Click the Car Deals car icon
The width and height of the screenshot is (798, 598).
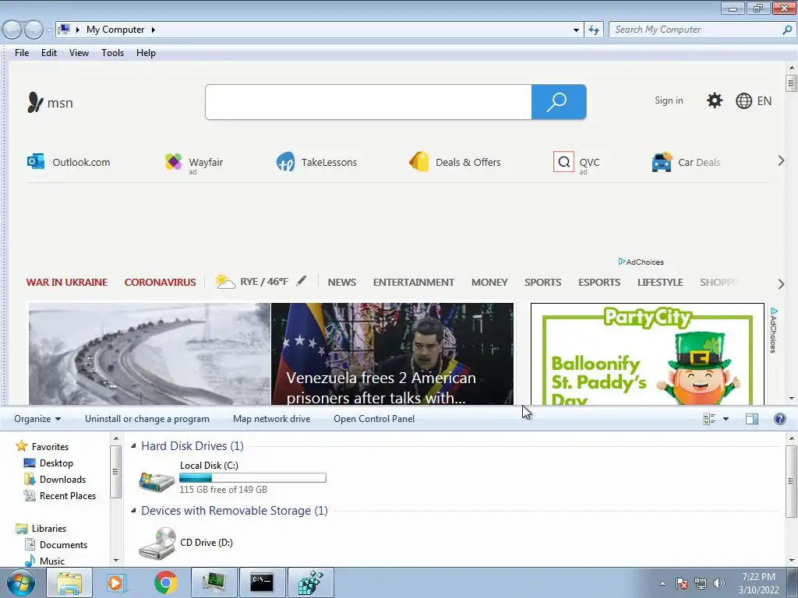[x=662, y=162]
